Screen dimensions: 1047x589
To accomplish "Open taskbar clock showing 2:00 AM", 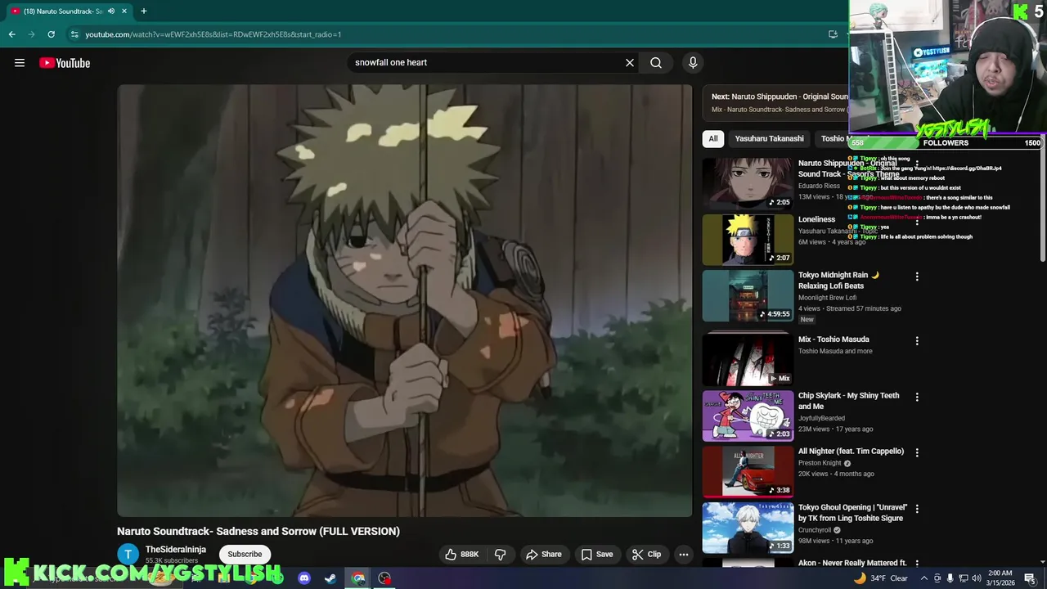I will (x=1000, y=578).
